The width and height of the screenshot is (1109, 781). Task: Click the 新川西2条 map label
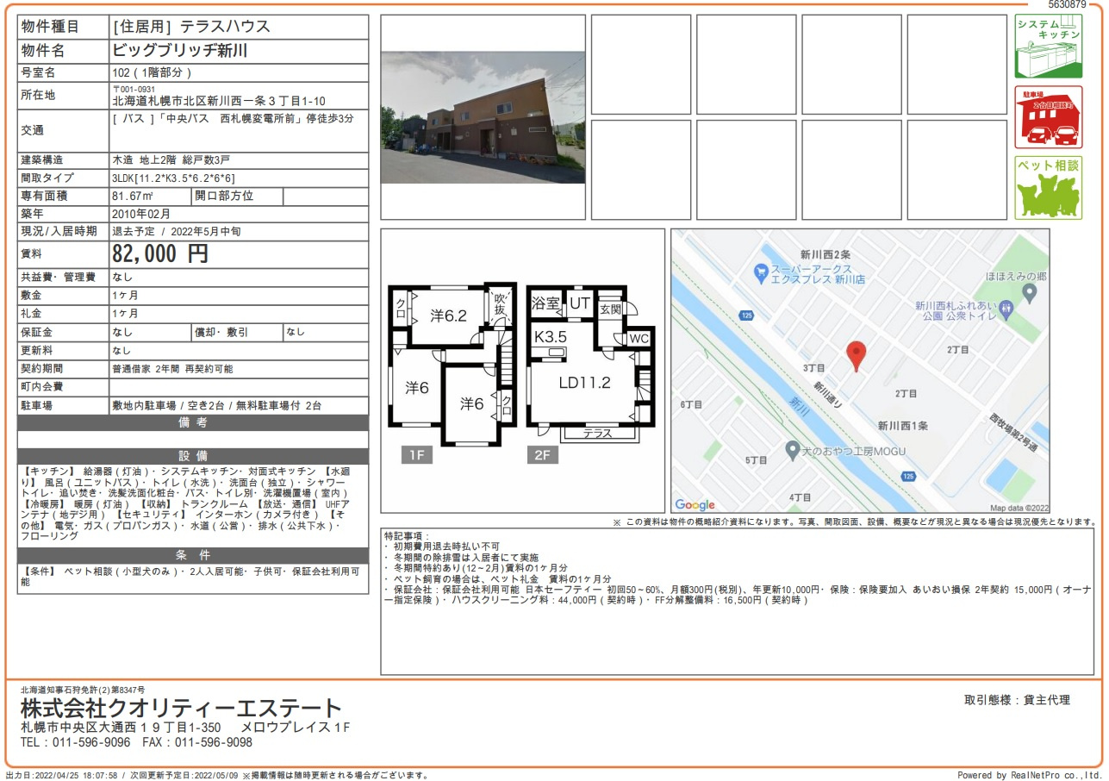click(826, 255)
